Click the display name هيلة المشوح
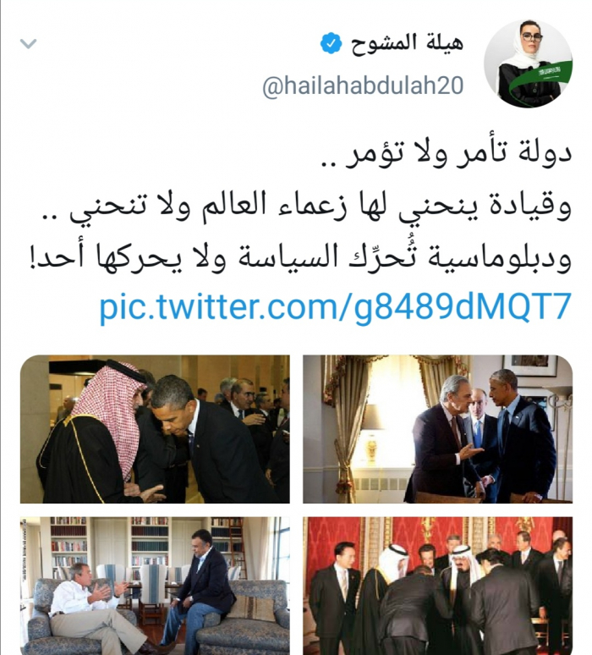 click(x=407, y=43)
